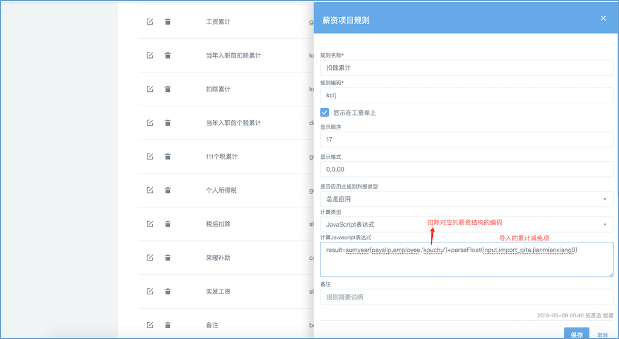Delete the 税后扣除 row
The image size is (619, 339).
pyautogui.click(x=168, y=224)
